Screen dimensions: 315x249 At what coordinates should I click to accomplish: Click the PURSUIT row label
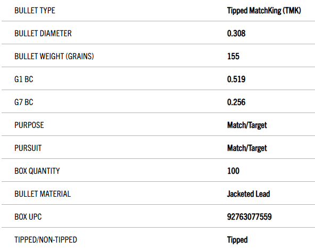(28, 148)
